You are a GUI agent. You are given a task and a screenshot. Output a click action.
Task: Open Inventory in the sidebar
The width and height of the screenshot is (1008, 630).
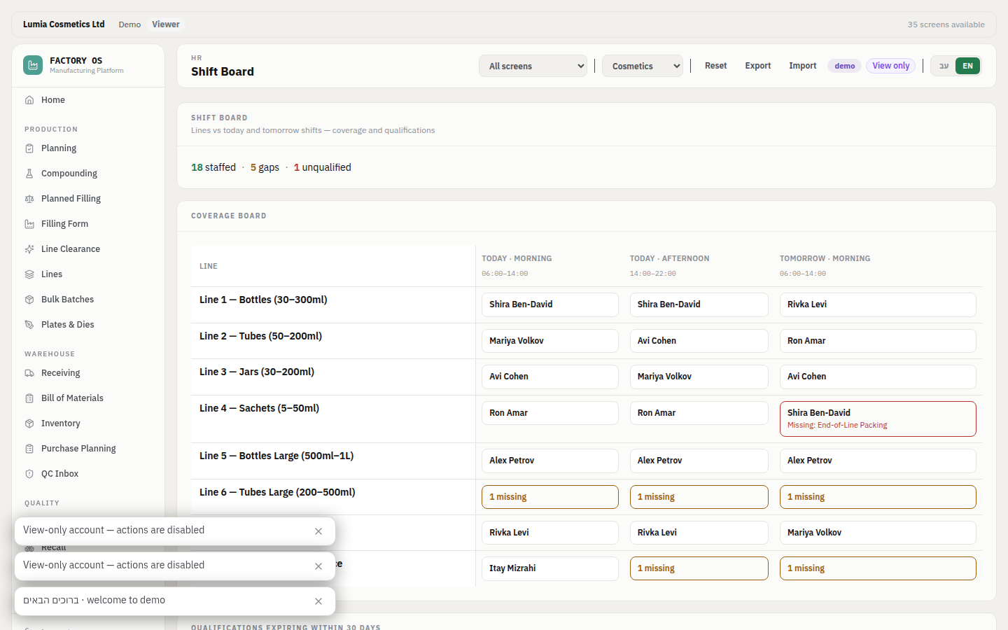pyautogui.click(x=88, y=423)
